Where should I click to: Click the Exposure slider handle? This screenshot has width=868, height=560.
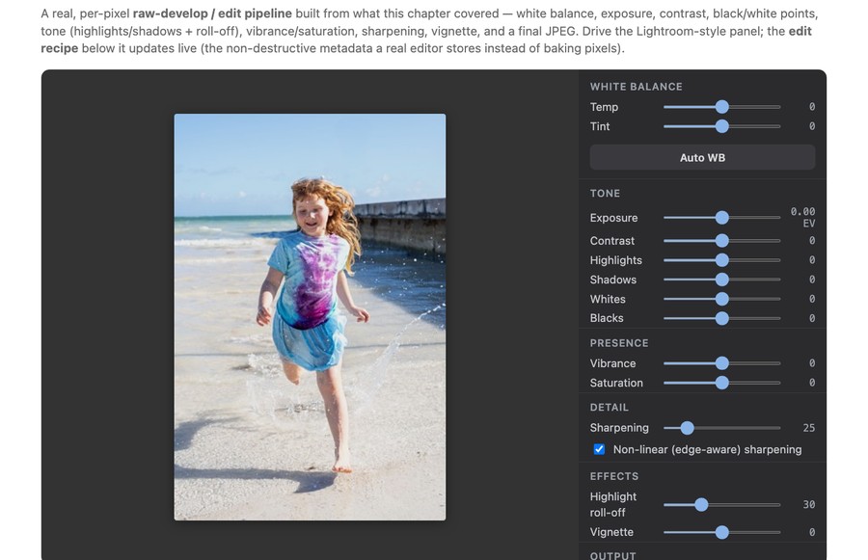pyautogui.click(x=721, y=218)
